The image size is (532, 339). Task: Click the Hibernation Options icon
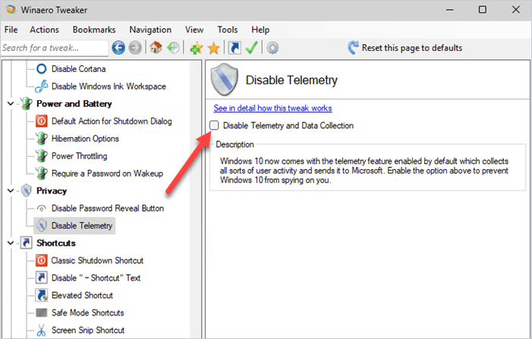click(42, 138)
